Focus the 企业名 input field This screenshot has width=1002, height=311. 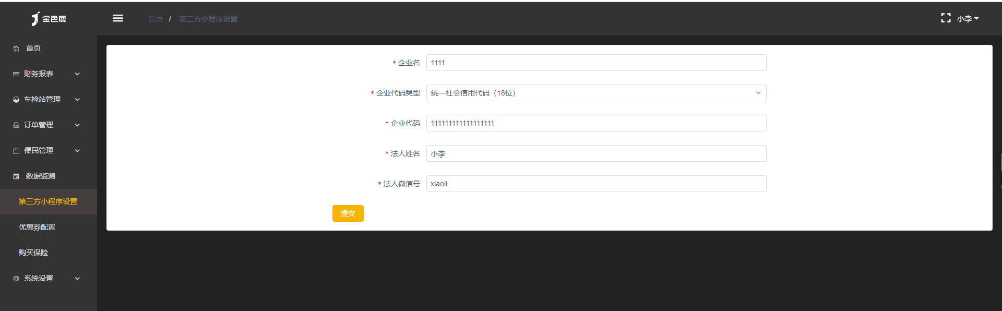coord(596,63)
